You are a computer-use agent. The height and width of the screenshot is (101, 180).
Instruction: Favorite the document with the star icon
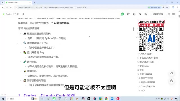click(x=128, y=14)
